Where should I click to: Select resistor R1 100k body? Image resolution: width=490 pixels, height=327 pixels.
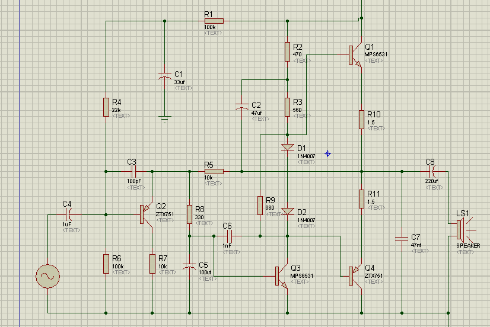[x=214, y=21]
